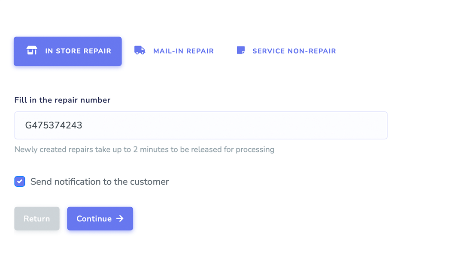This screenshot has width=455, height=266.
Task: Switch to the Mail-In Repair tab
Action: pyautogui.click(x=174, y=51)
